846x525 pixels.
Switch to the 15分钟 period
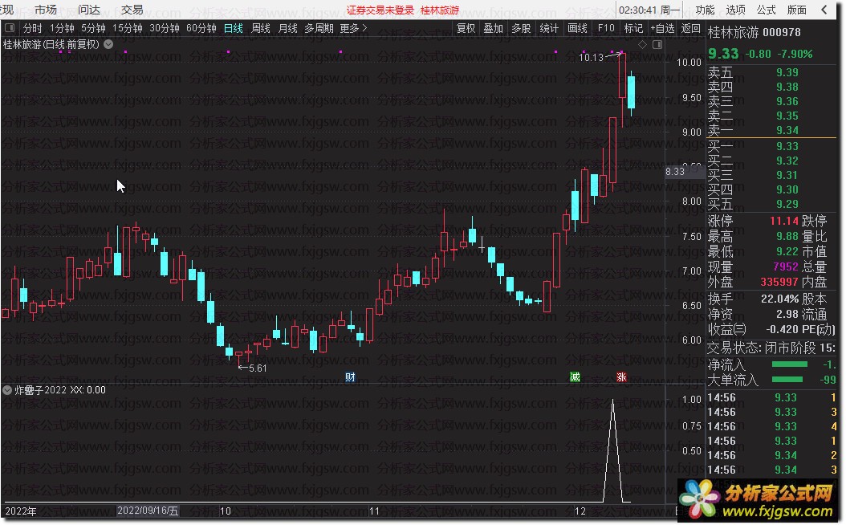click(128, 28)
